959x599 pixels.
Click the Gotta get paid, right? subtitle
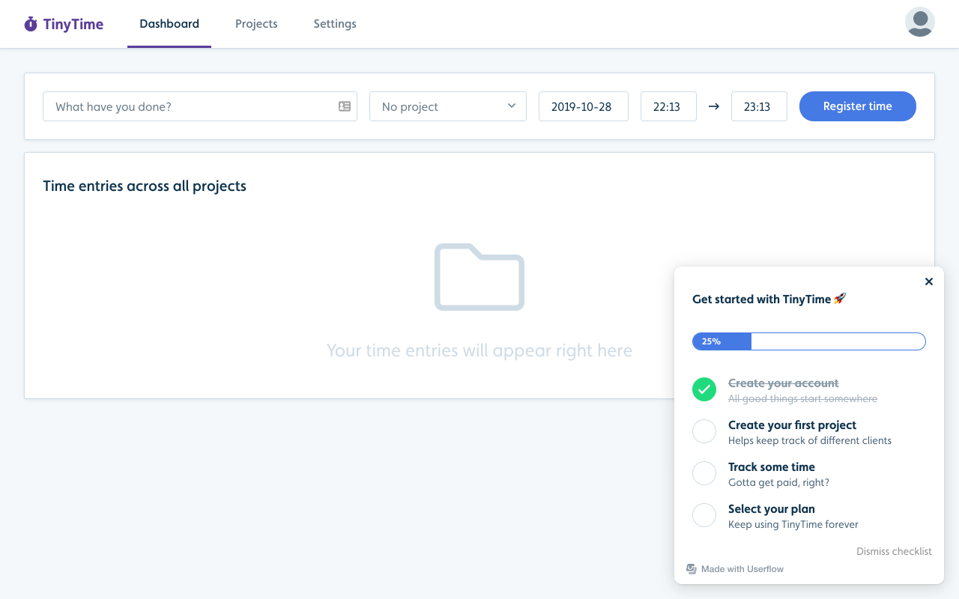click(x=778, y=482)
